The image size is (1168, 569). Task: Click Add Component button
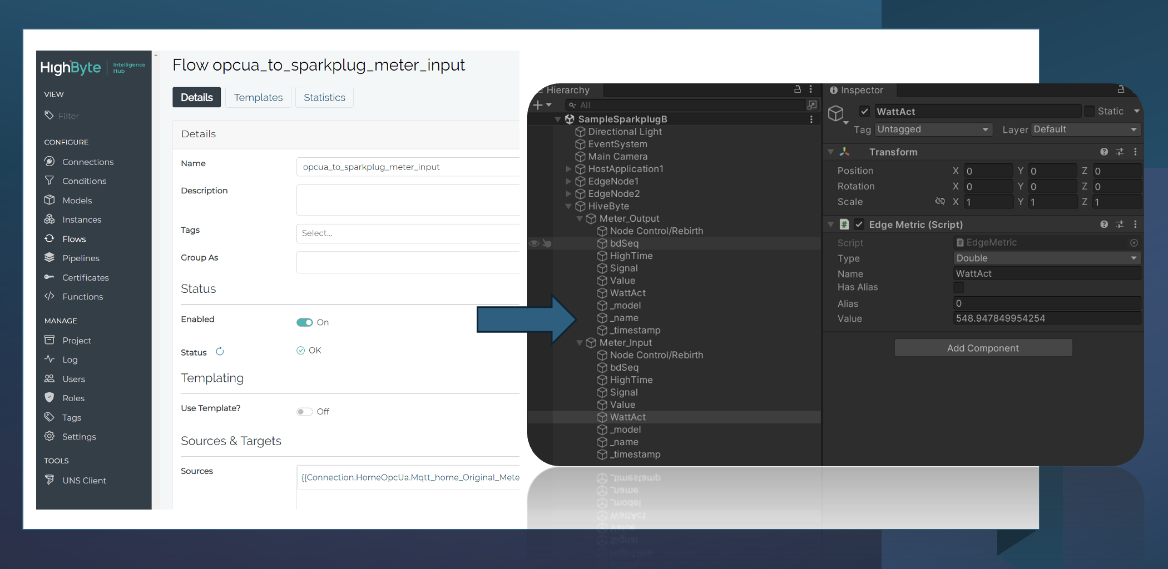click(983, 348)
